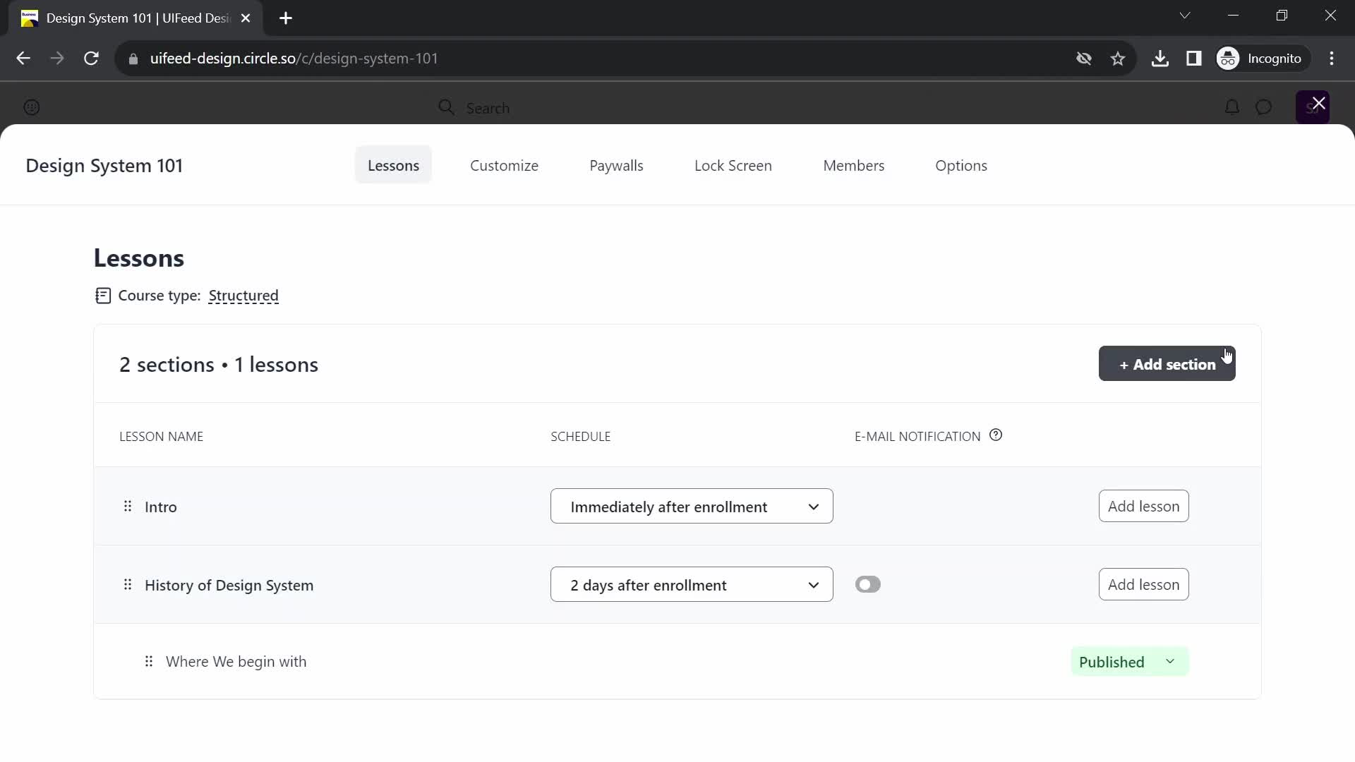Expand the schedule dropdown for 'Intro' section
This screenshot has height=762, width=1355.
[814, 506]
